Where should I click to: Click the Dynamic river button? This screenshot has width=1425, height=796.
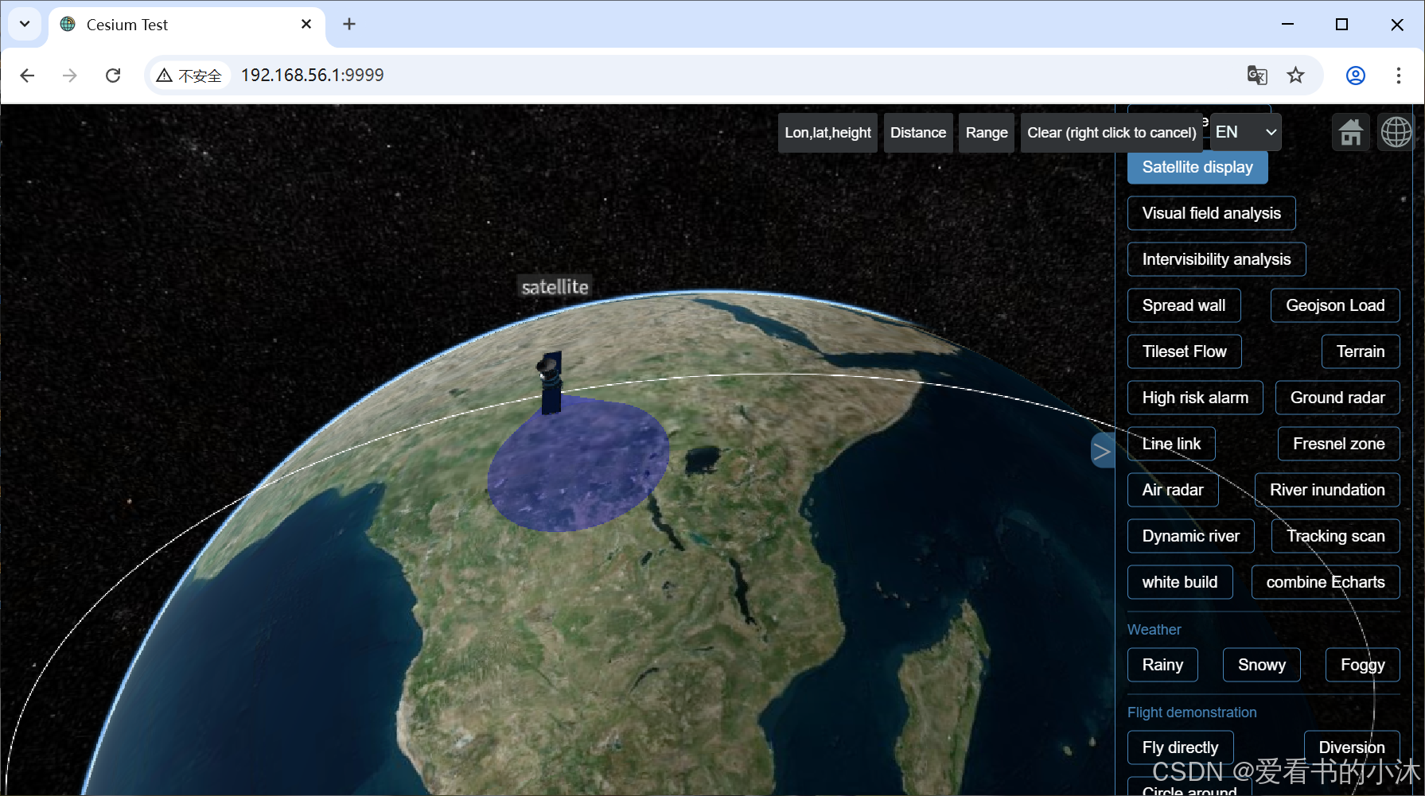pos(1190,536)
